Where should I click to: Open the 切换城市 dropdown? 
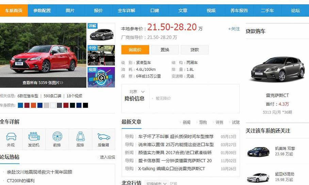tap(157, 183)
